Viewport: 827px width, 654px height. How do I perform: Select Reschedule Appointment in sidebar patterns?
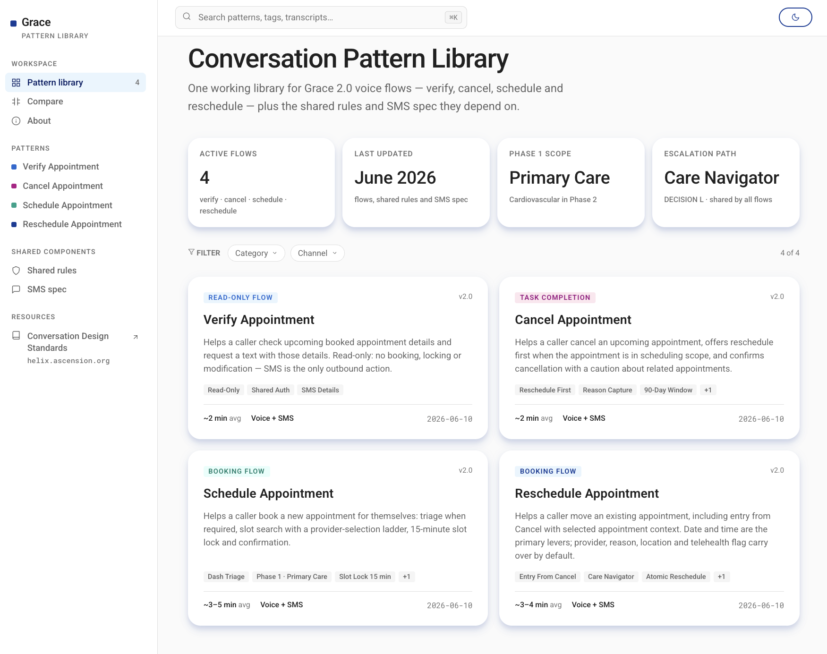click(72, 224)
